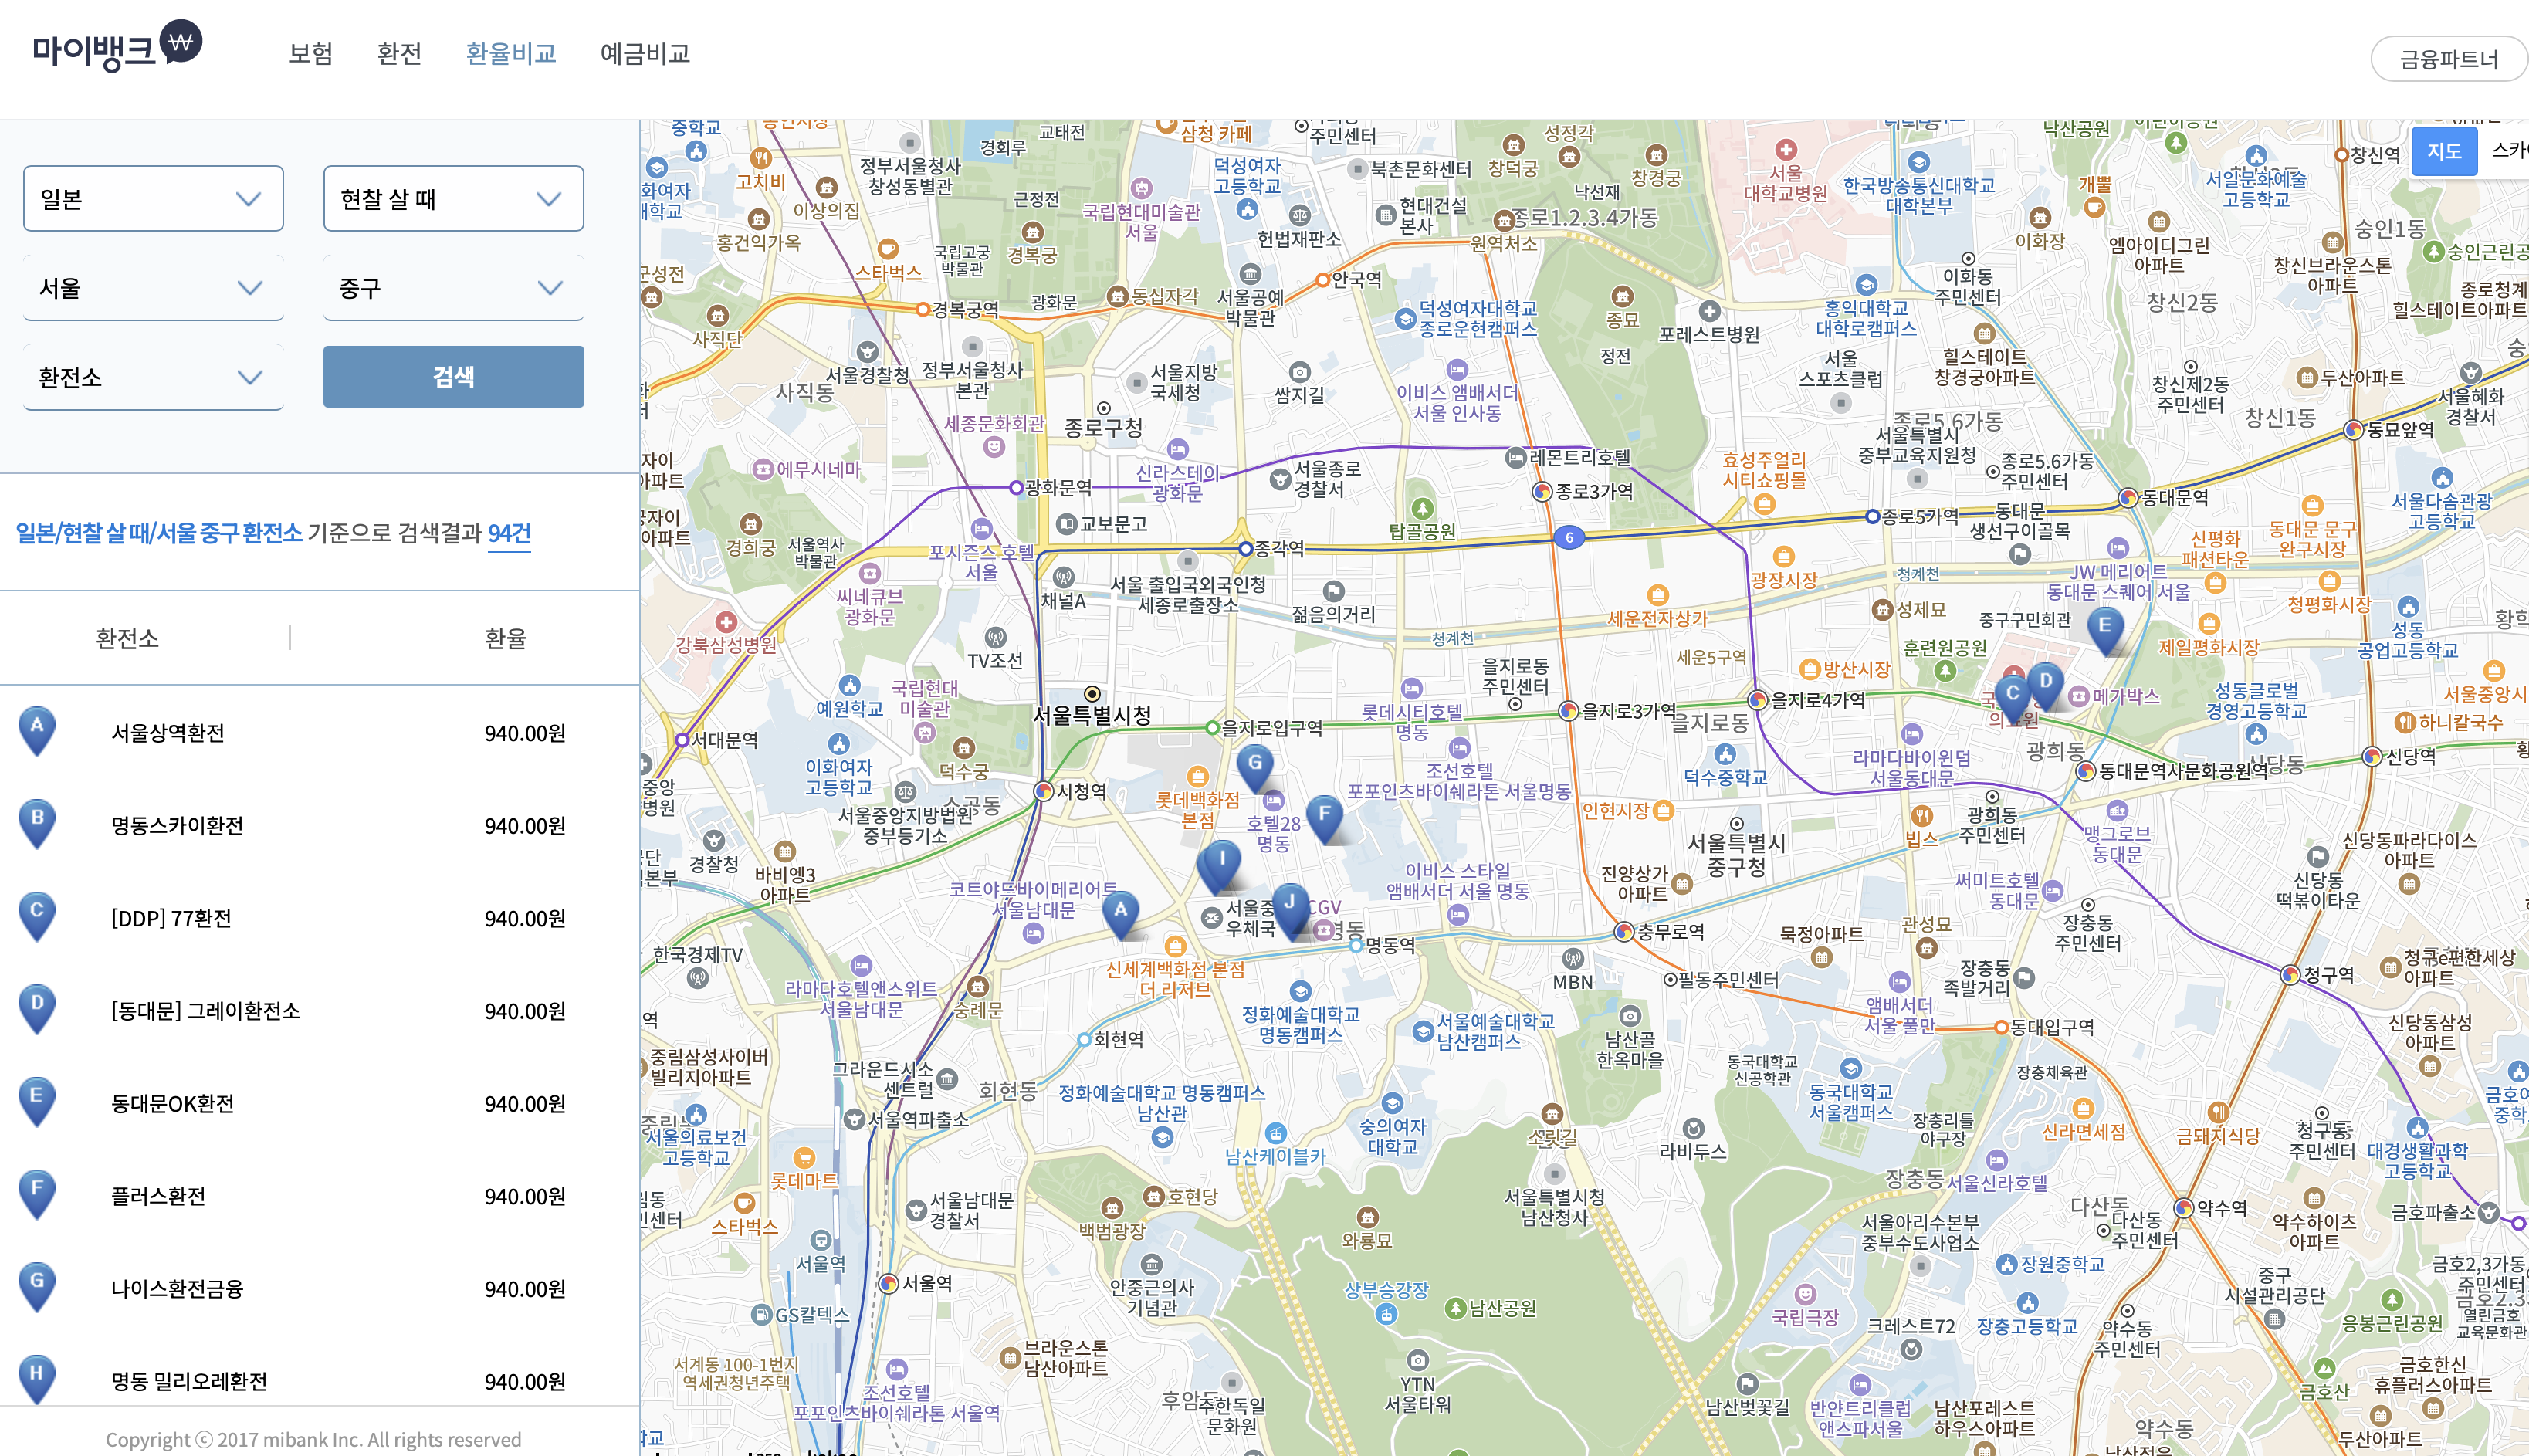The image size is (2529, 1456).
Task: Click the list pin icon for 서울상역환전
Action: tap(37, 727)
